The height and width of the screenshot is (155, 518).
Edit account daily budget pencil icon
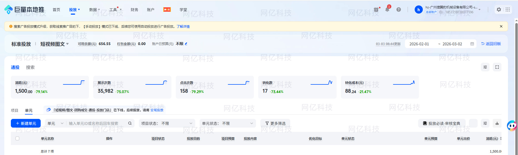tap(186, 44)
